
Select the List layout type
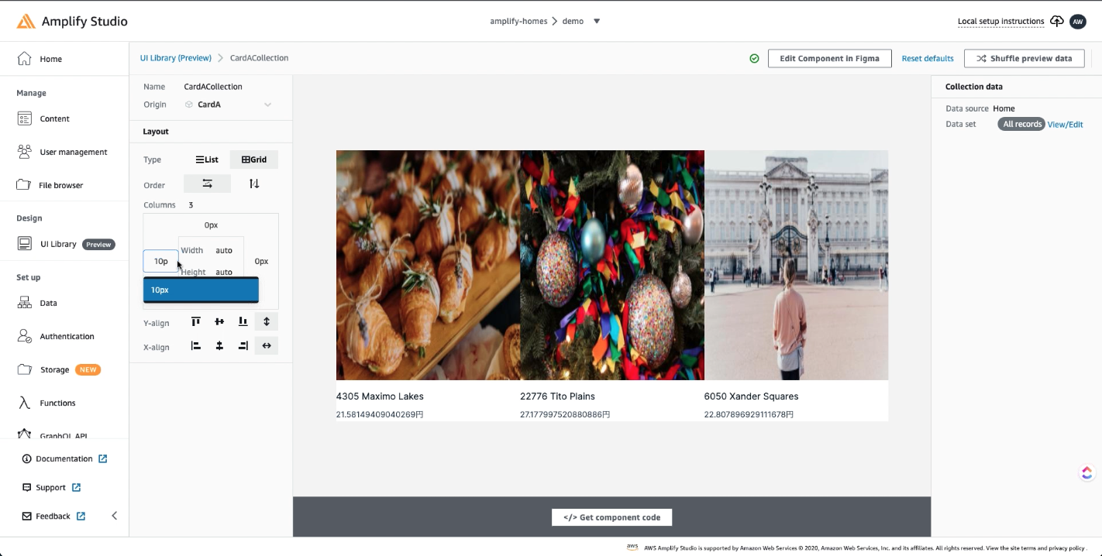coord(207,160)
